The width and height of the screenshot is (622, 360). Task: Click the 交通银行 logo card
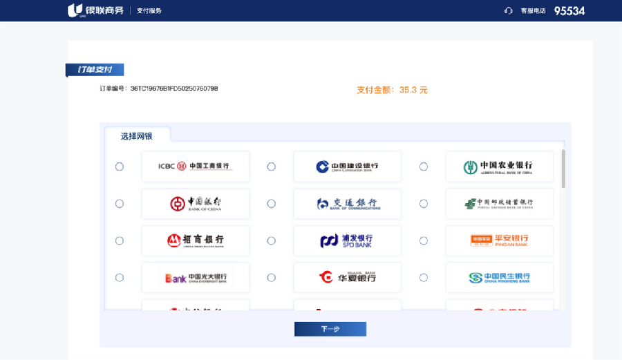pos(348,204)
